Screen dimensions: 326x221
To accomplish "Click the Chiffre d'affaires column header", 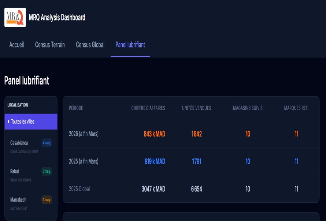I will (148, 108).
